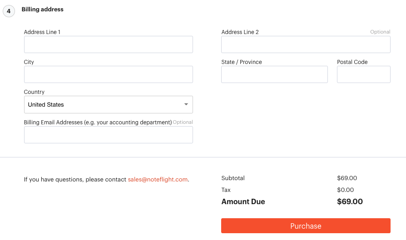Click the Country label text
This screenshot has height=240, width=406.
(34, 92)
